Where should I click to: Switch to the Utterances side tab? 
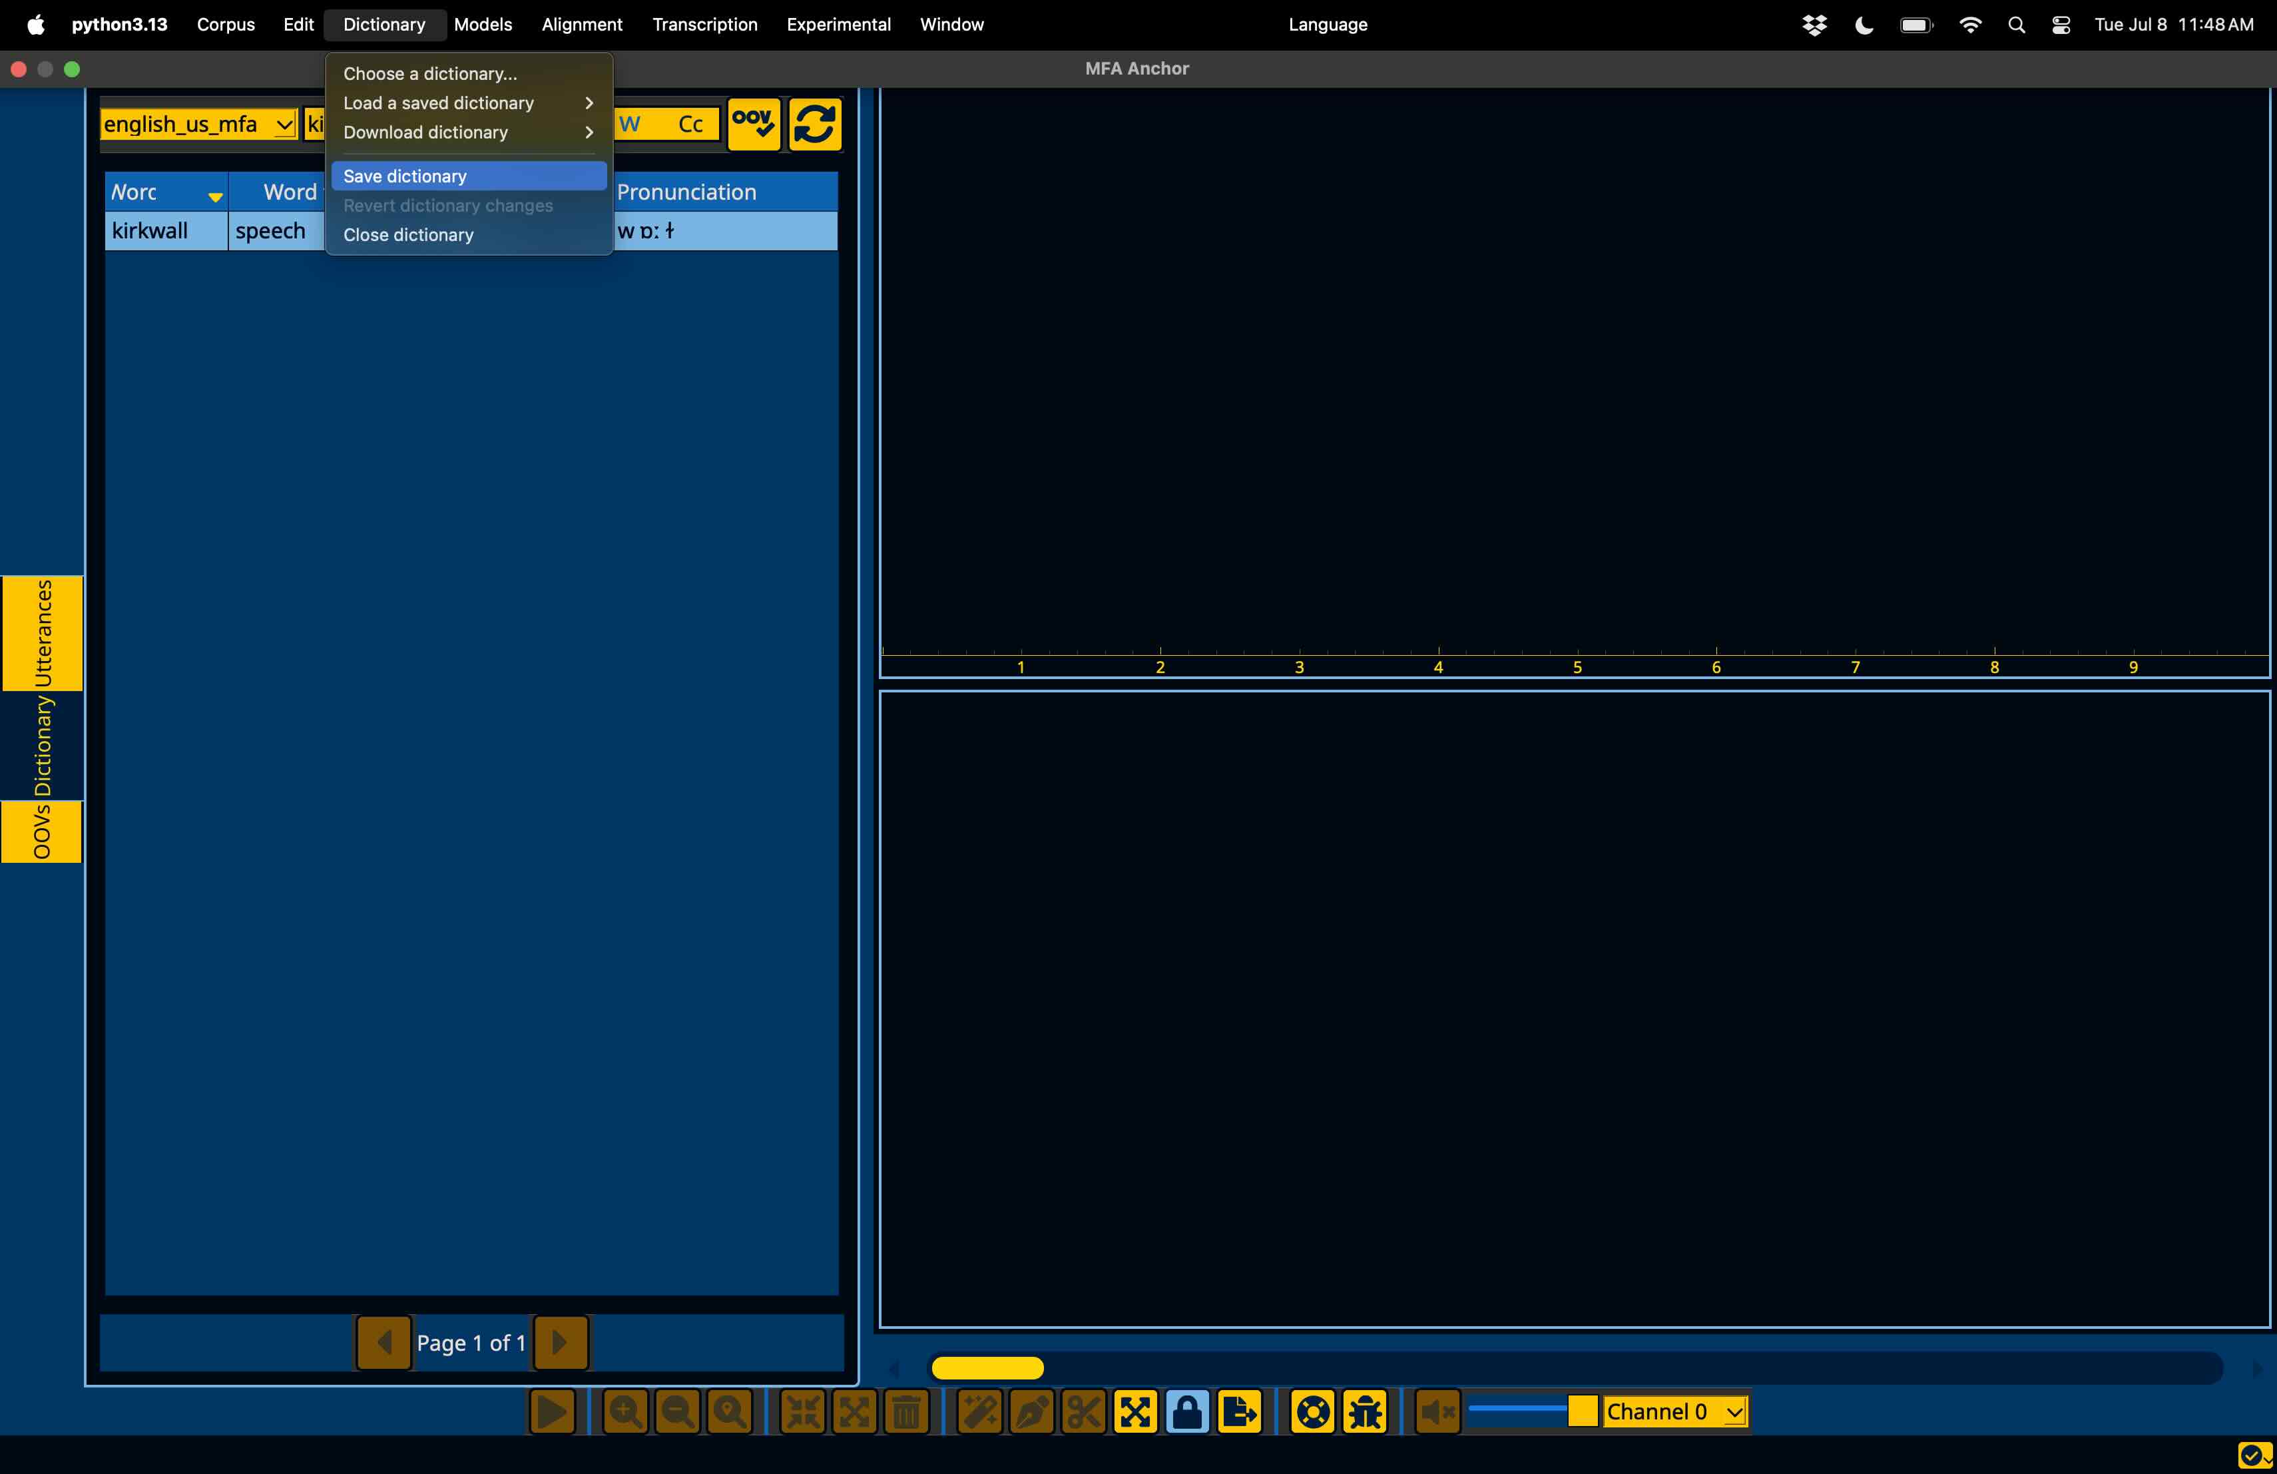[42, 633]
